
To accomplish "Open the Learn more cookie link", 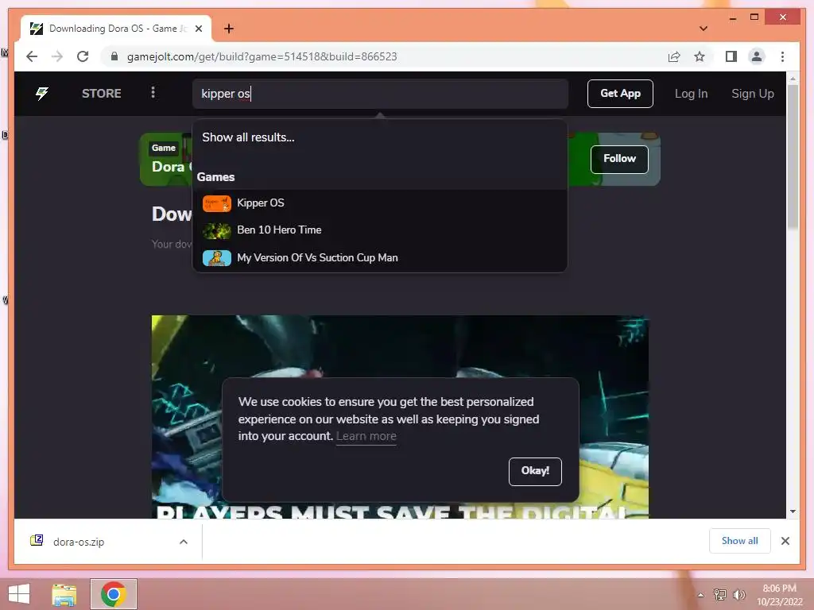I will tap(366, 436).
